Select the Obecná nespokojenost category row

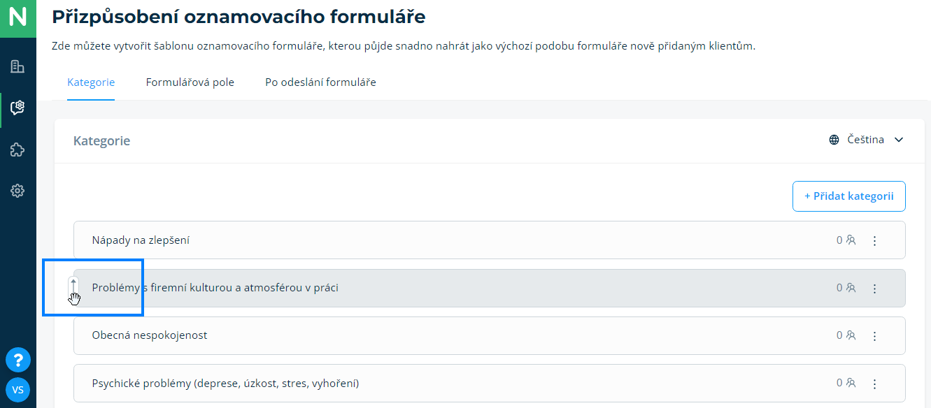tap(420, 335)
